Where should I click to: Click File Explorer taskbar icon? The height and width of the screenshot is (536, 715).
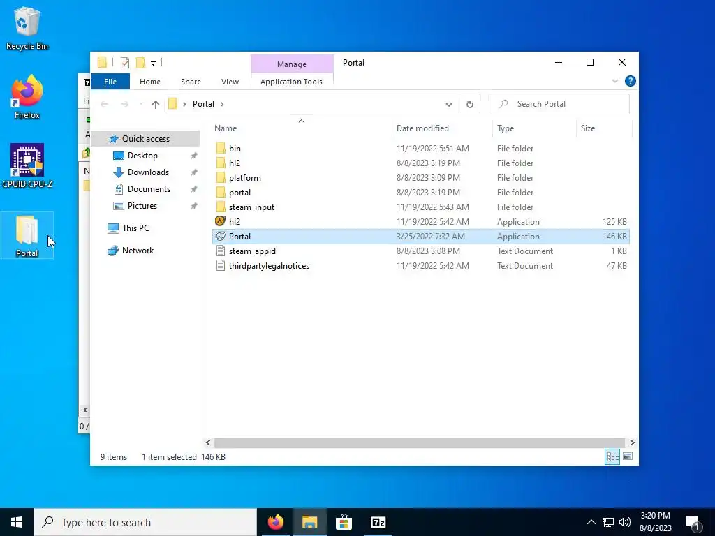[309, 522]
